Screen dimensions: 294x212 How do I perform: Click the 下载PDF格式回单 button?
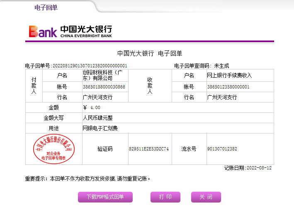pos(105,197)
